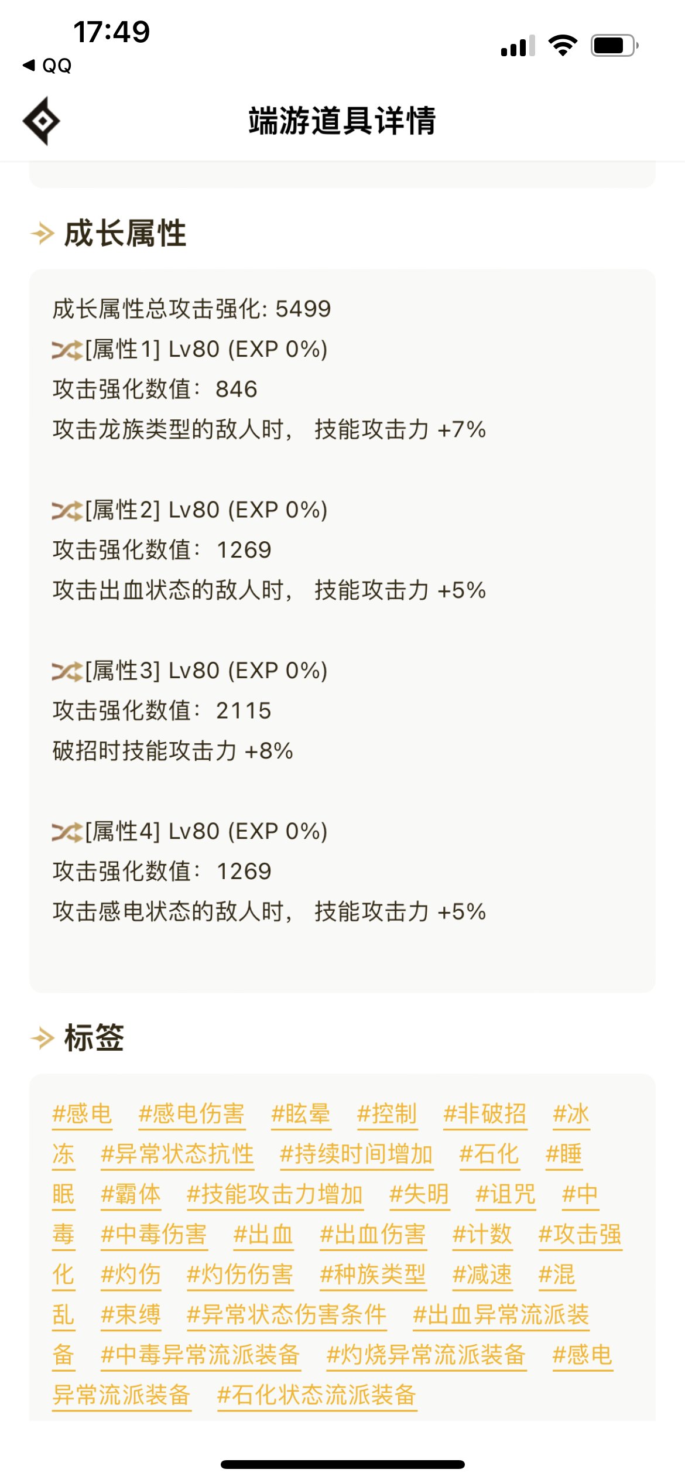Open the #中毒伤害 tag
Screen dimensions: 685x1483
(154, 1235)
